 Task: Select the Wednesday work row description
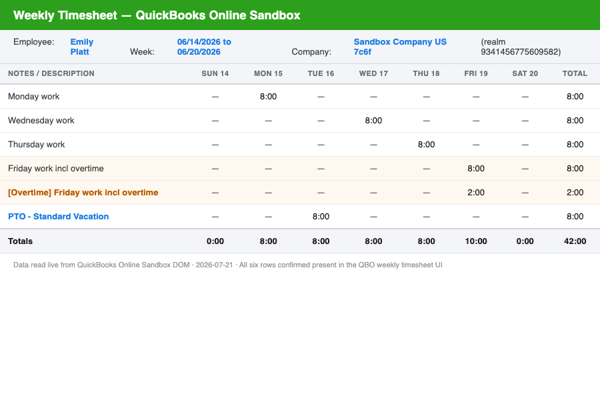point(41,120)
